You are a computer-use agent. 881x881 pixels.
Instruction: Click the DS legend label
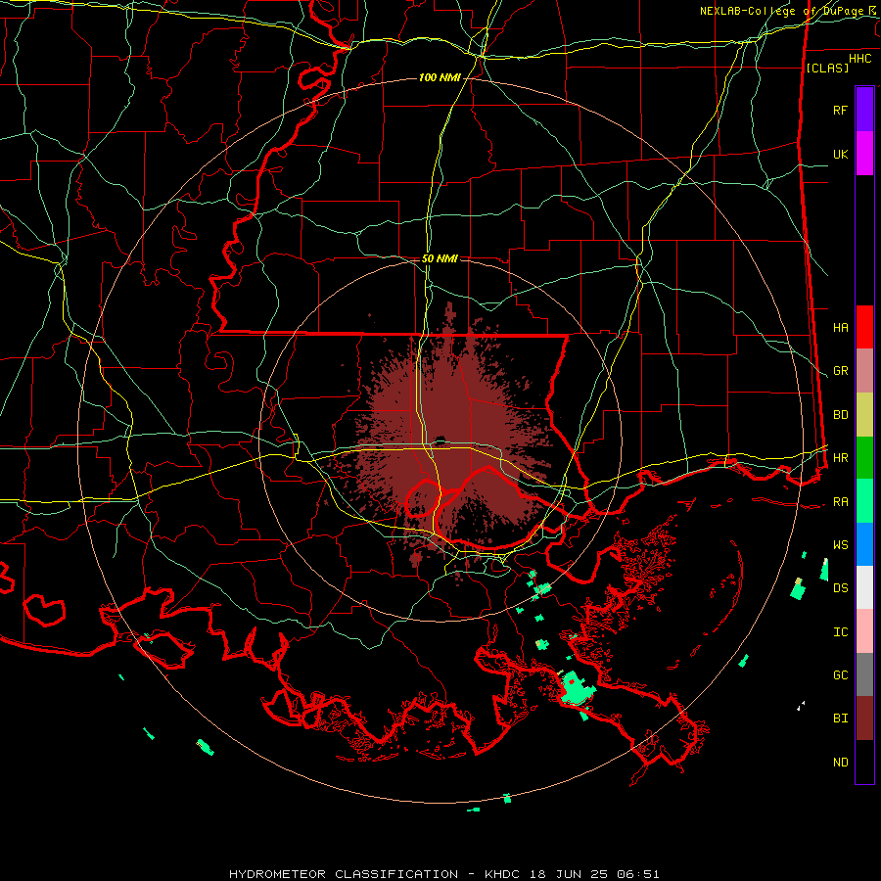[x=840, y=587]
